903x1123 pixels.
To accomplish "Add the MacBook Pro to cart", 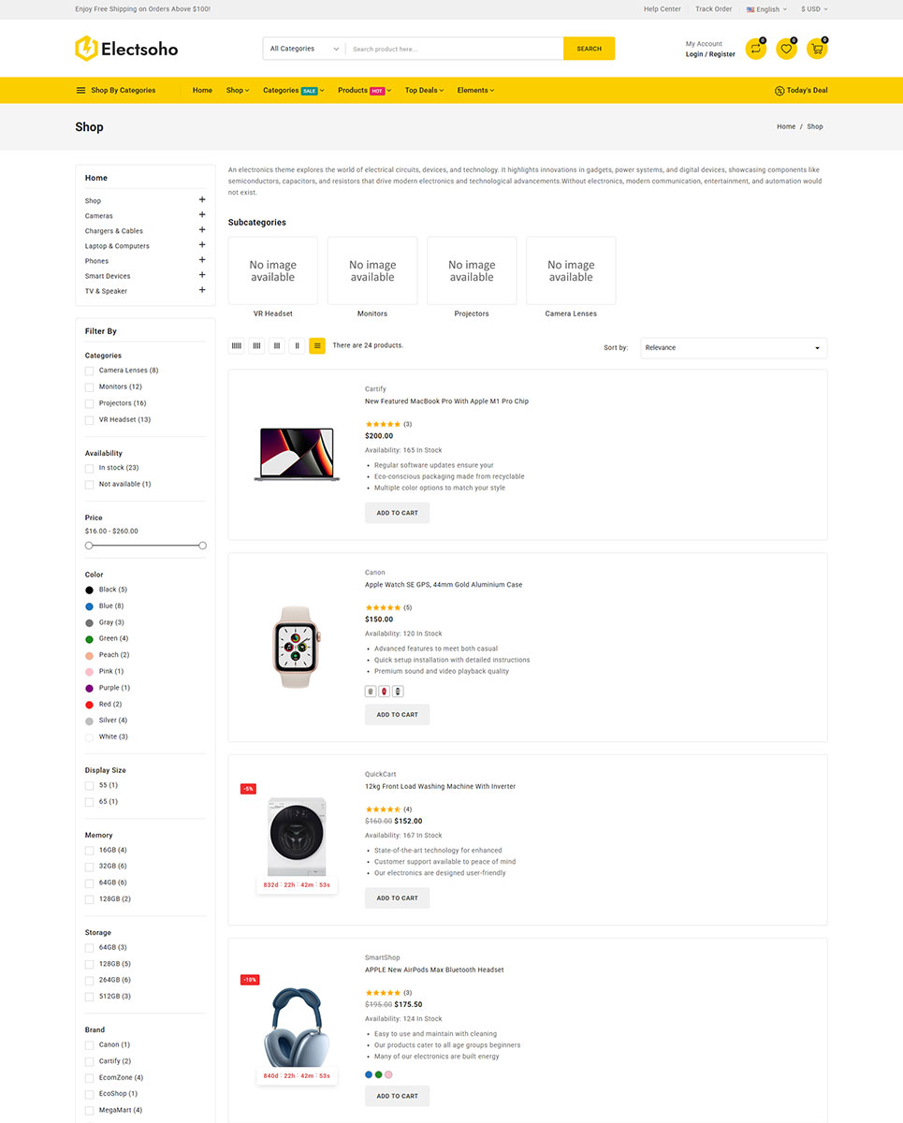I will [398, 513].
